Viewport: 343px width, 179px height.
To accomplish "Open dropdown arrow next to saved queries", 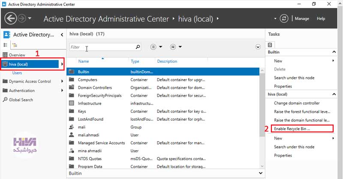I will point(180,47).
